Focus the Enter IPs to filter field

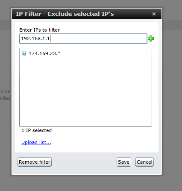pyautogui.click(x=83, y=38)
